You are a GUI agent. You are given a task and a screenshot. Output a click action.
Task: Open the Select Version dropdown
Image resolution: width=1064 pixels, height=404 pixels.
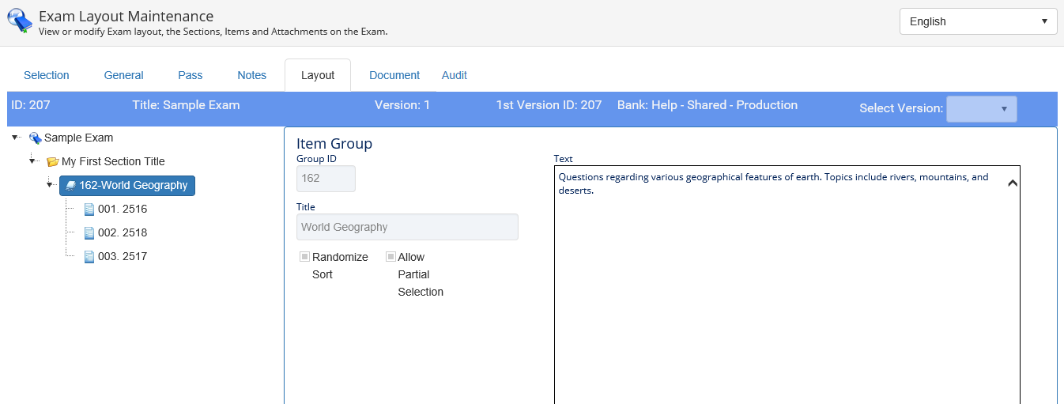coord(981,109)
